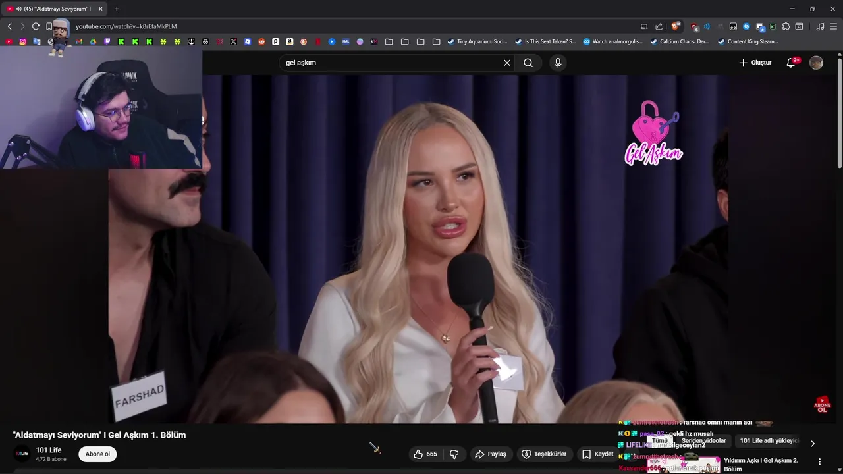Subscribe with the Abone ol button
This screenshot has height=474, width=843.
pyautogui.click(x=97, y=454)
